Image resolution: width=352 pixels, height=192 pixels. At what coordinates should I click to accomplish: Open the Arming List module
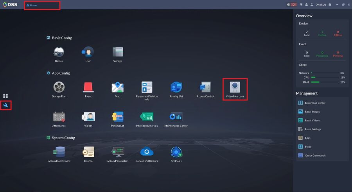point(176,89)
